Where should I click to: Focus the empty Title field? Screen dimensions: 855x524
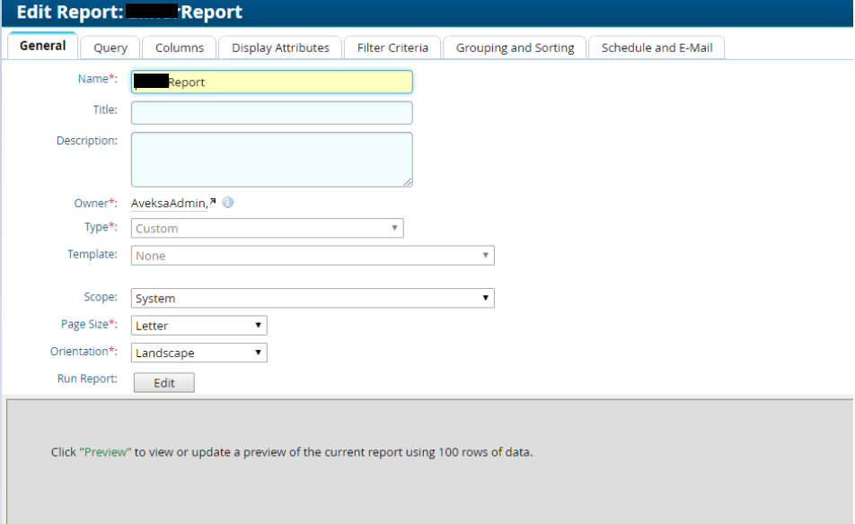[x=271, y=113]
